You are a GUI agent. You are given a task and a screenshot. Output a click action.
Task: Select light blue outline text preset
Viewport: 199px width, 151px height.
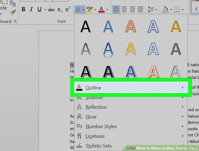[153, 49]
